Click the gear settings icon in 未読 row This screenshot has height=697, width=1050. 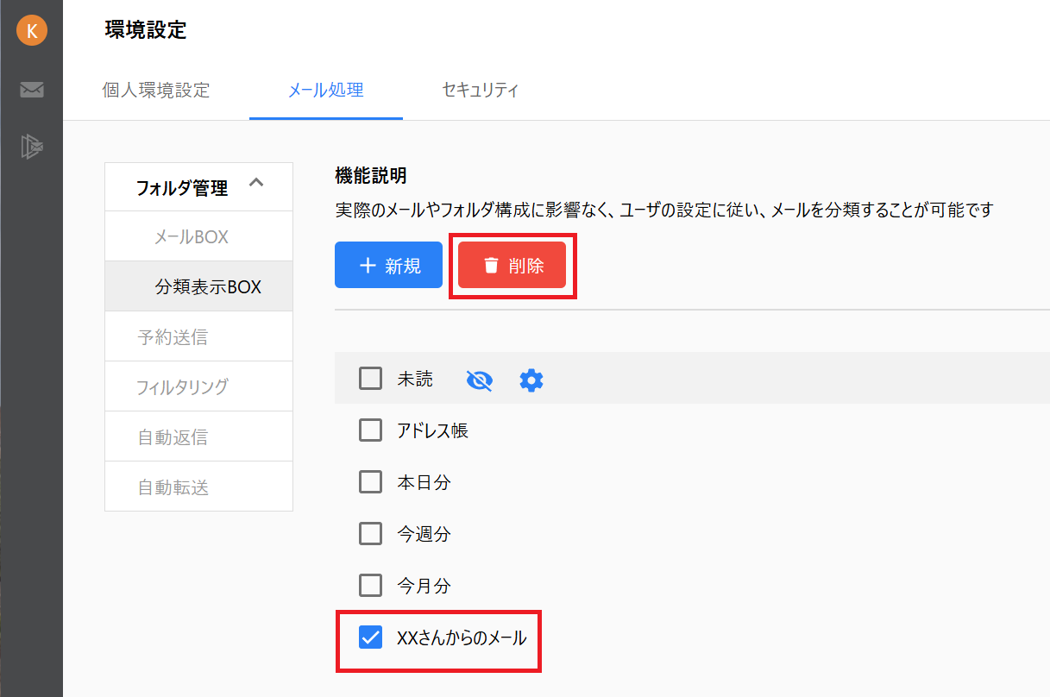point(531,380)
